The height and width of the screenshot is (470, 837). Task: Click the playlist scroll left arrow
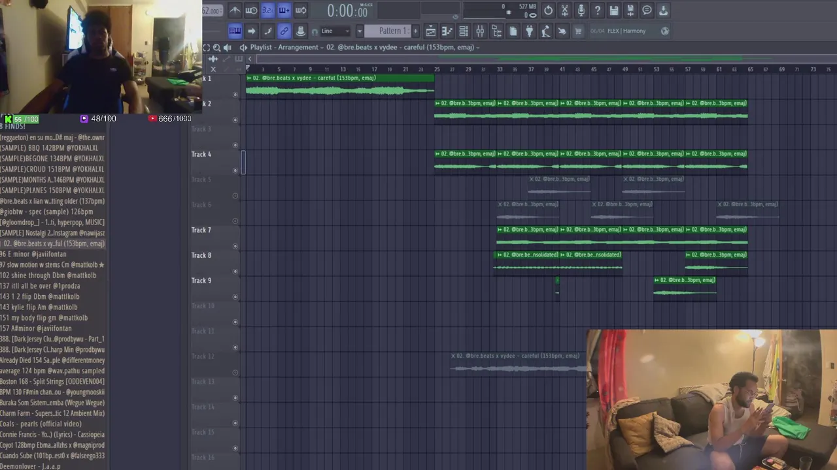point(249,59)
